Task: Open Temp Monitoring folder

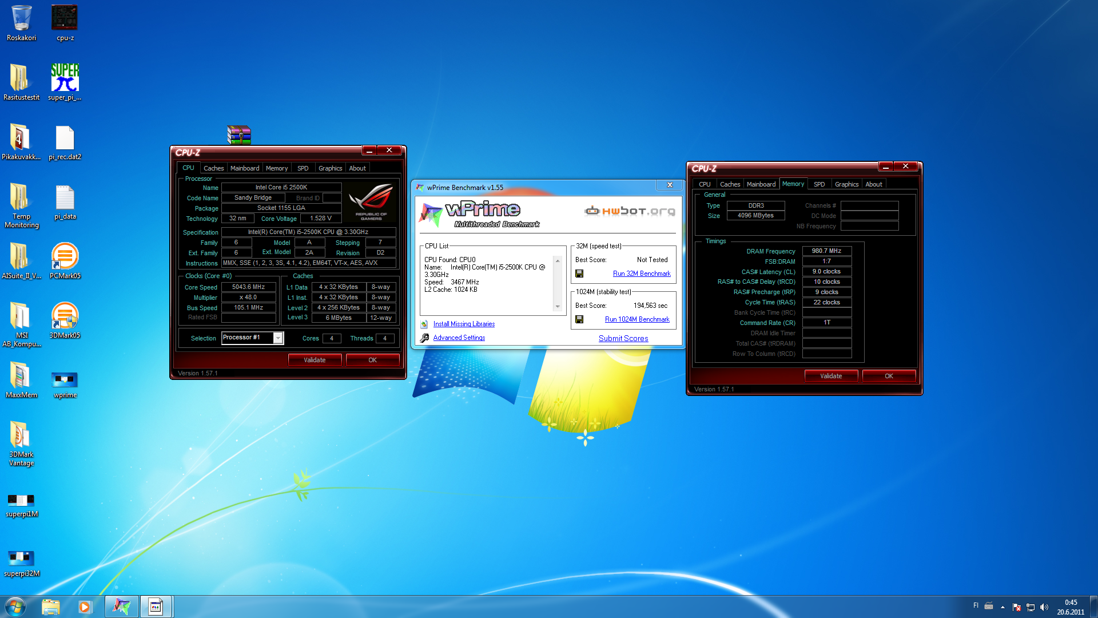Action: click(21, 205)
